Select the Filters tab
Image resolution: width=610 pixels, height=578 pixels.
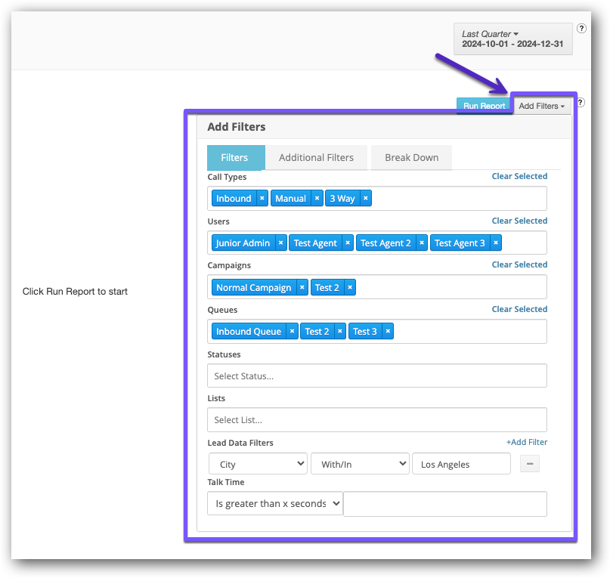coord(236,157)
